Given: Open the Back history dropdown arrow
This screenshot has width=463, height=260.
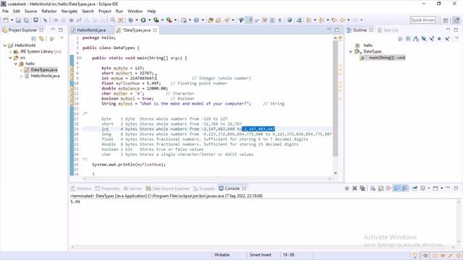Looking at the screenshot, I should tap(348, 20).
